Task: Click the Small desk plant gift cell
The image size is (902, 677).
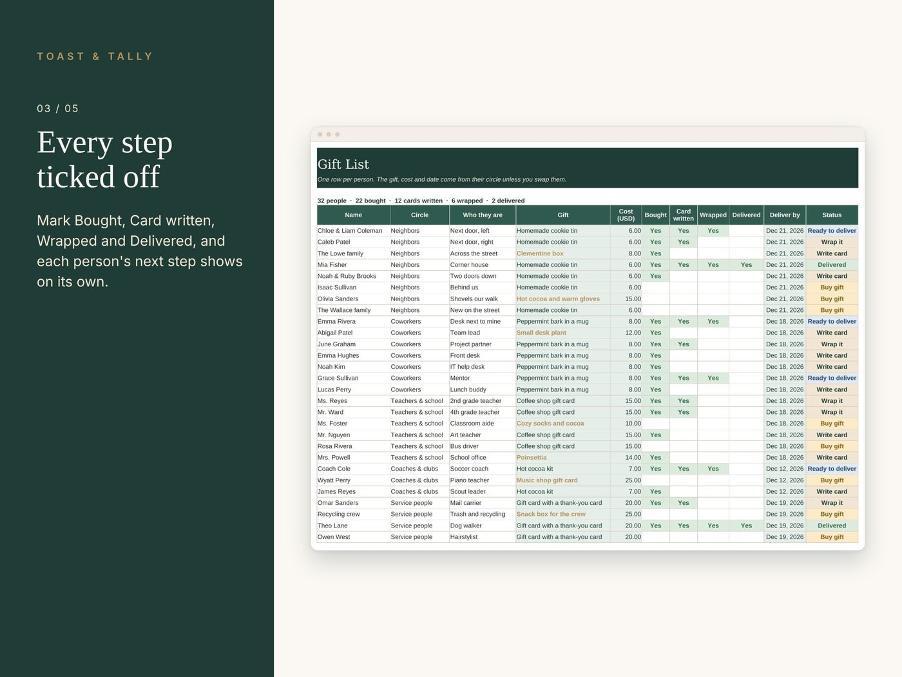Action: point(563,333)
